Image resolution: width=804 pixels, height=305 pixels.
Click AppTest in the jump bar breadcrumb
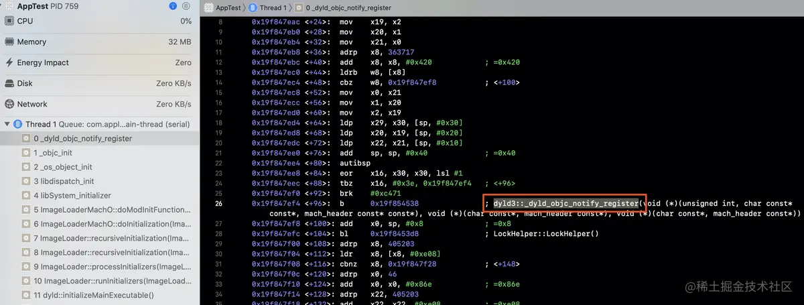221,7
